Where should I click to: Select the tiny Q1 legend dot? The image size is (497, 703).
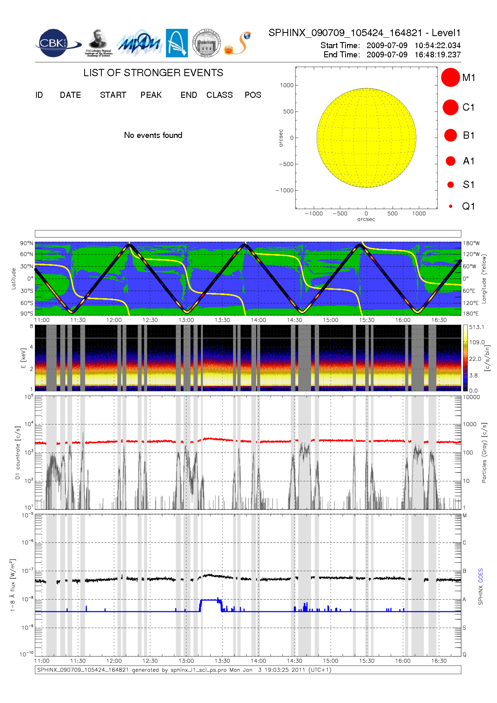451,206
